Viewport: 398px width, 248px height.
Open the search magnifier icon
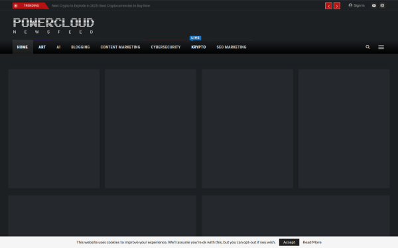click(x=367, y=47)
